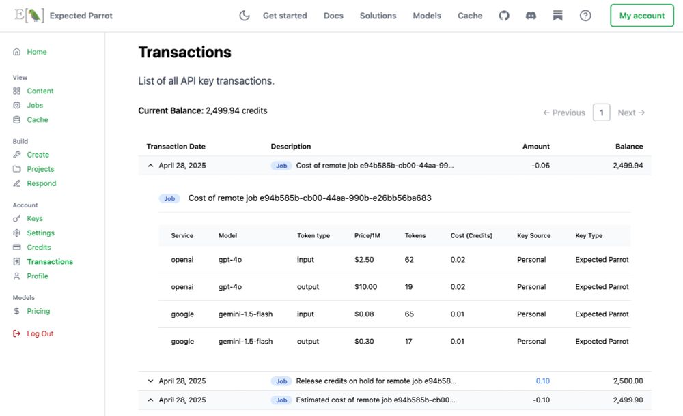683x416 pixels.
Task: Click the Transactions receipt icon
Action: point(16,261)
